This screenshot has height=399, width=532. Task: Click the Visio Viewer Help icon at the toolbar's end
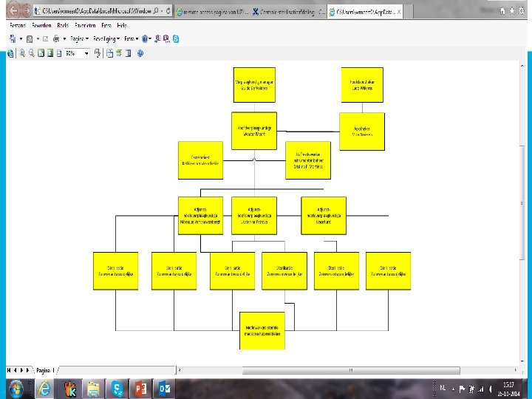(x=140, y=53)
